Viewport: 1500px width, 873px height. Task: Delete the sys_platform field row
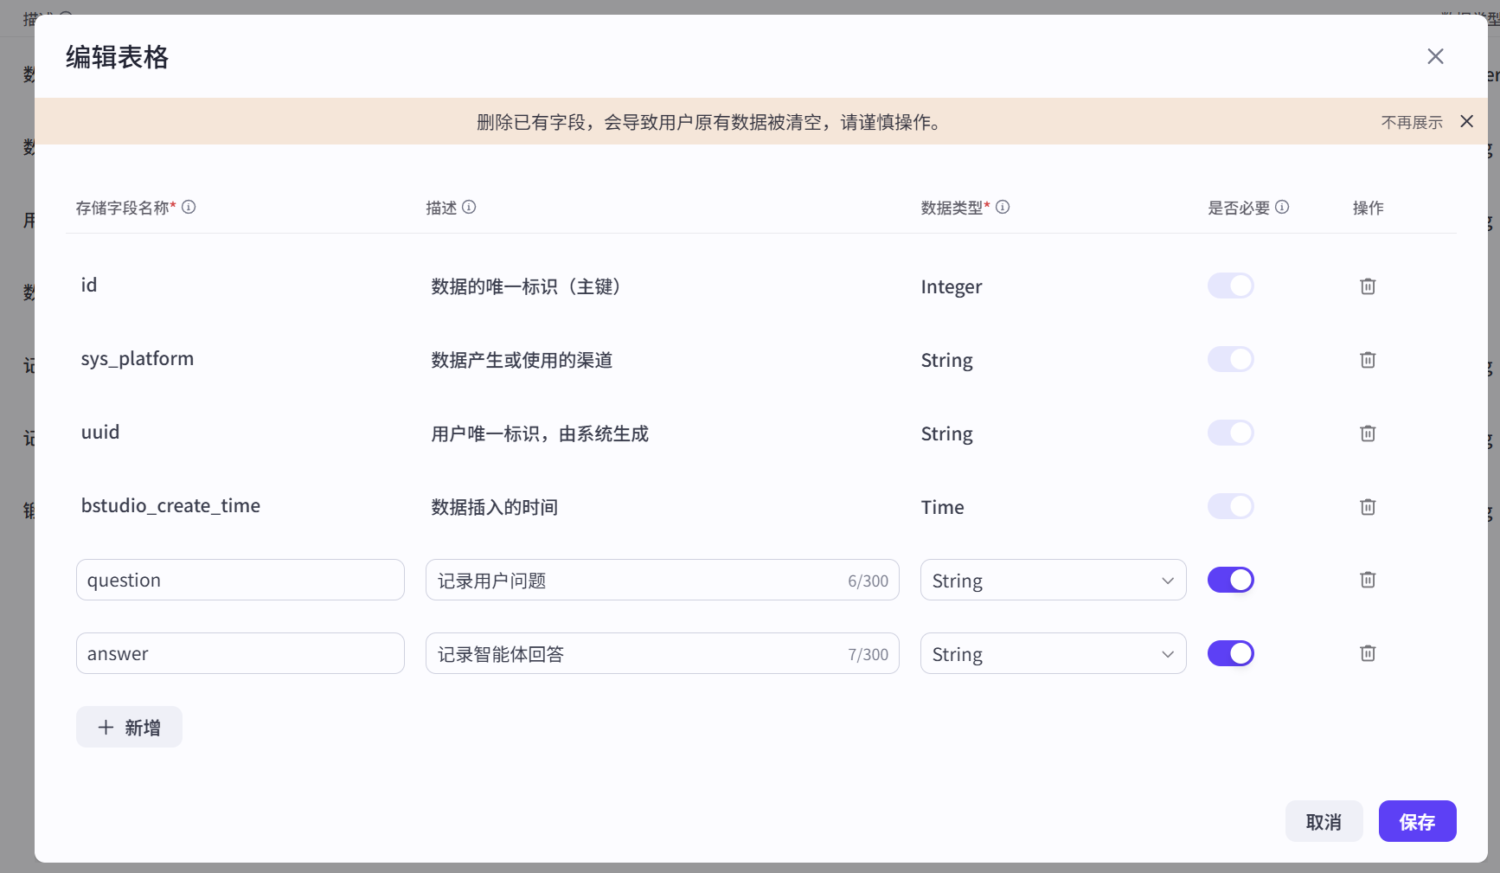point(1367,359)
